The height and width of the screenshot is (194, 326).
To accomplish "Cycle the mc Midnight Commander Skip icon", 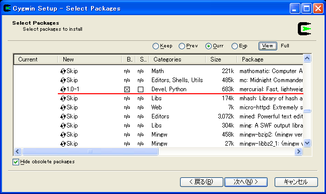I will tap(63, 80).
